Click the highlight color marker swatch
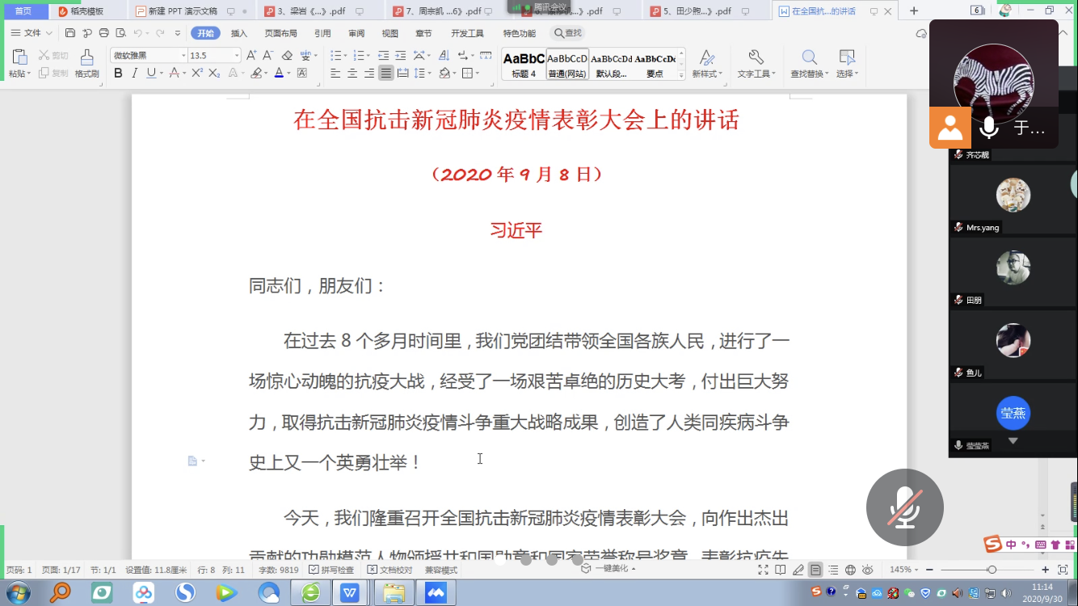Viewport: 1078px width, 606px height. (255, 73)
